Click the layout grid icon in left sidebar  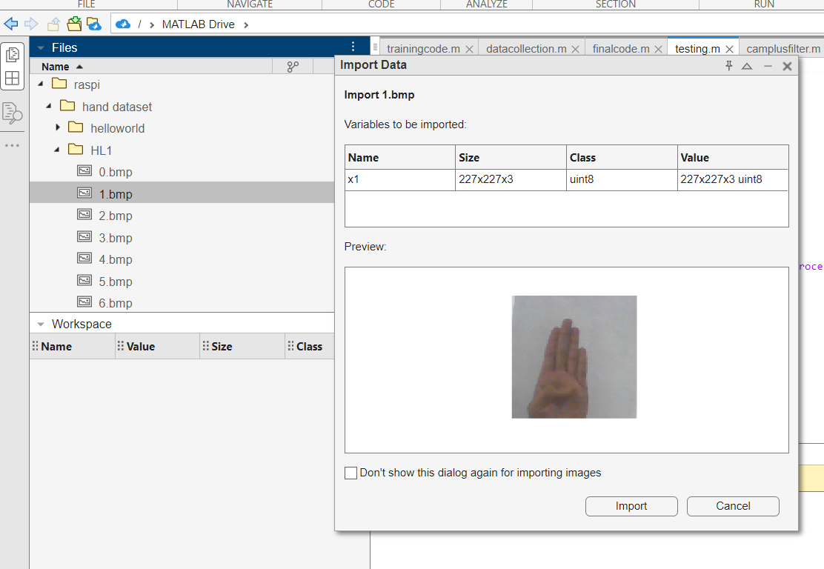(12, 79)
